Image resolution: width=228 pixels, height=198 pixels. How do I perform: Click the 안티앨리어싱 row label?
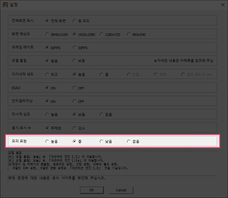click(x=22, y=101)
